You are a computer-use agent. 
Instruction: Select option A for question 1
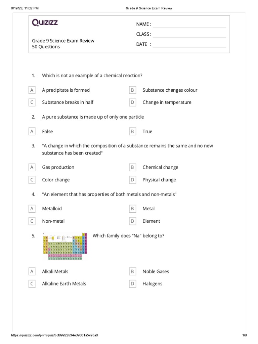pyautogui.click(x=32, y=90)
